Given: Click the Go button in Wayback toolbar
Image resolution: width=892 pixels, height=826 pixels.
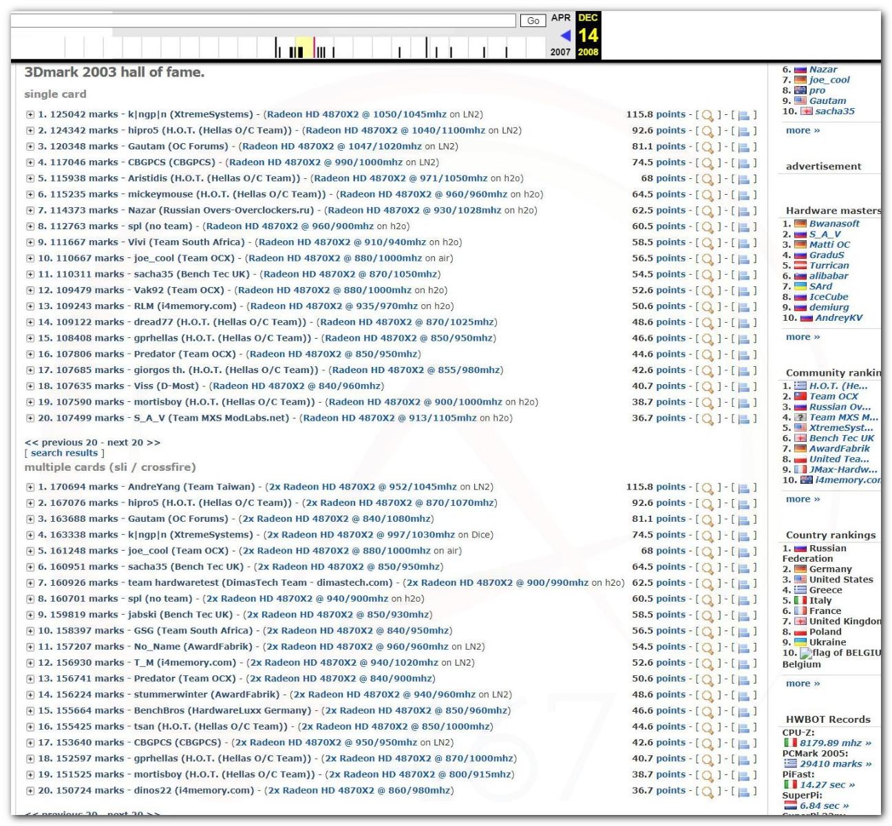Looking at the screenshot, I should pos(533,21).
